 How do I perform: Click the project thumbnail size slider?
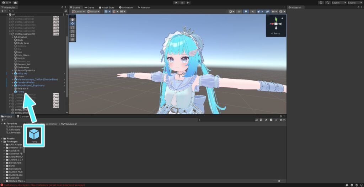pyautogui.click(x=279, y=181)
